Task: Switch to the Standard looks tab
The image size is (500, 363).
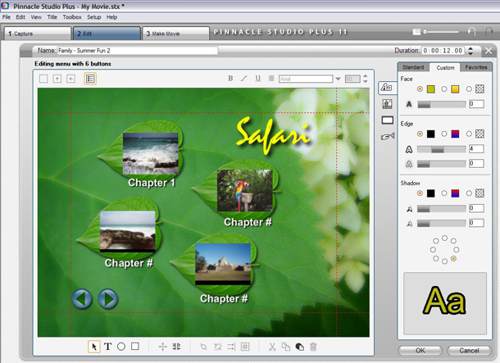Action: tap(413, 67)
